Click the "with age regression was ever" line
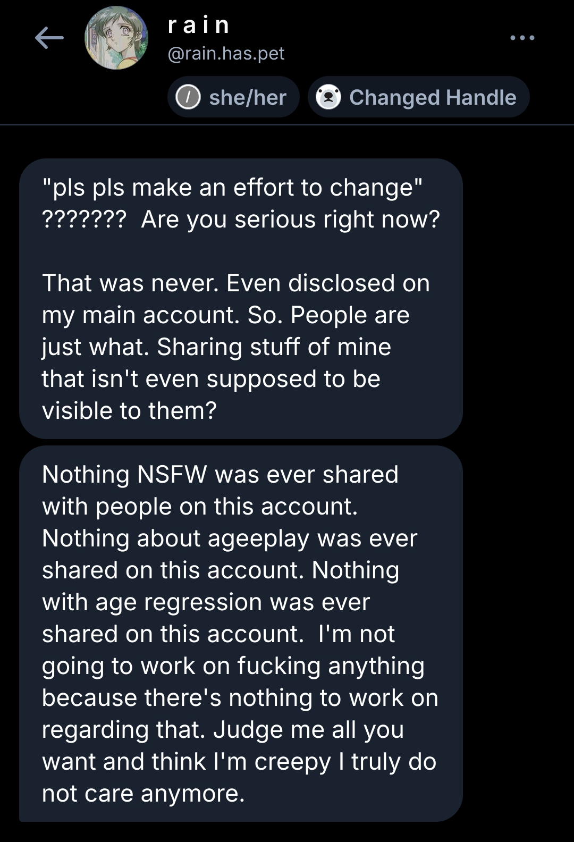The image size is (574, 842). tap(206, 602)
